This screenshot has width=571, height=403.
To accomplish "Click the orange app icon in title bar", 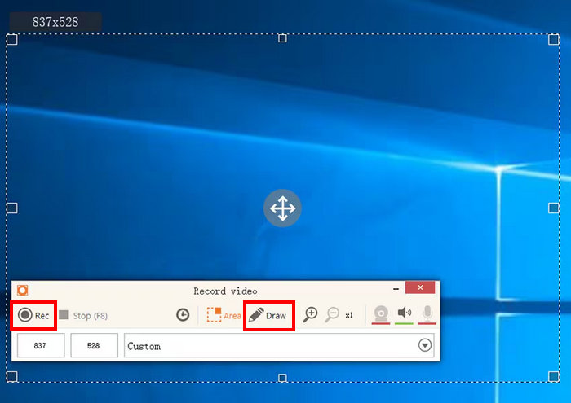I will pos(22,290).
